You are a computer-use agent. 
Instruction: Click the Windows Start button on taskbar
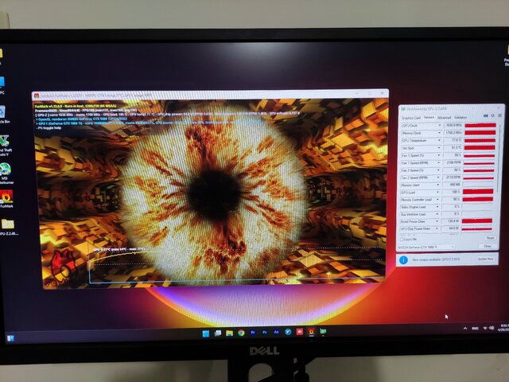click(205, 333)
